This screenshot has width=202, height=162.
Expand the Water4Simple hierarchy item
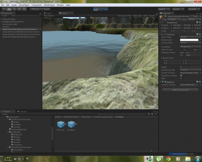[x=1, y=19]
